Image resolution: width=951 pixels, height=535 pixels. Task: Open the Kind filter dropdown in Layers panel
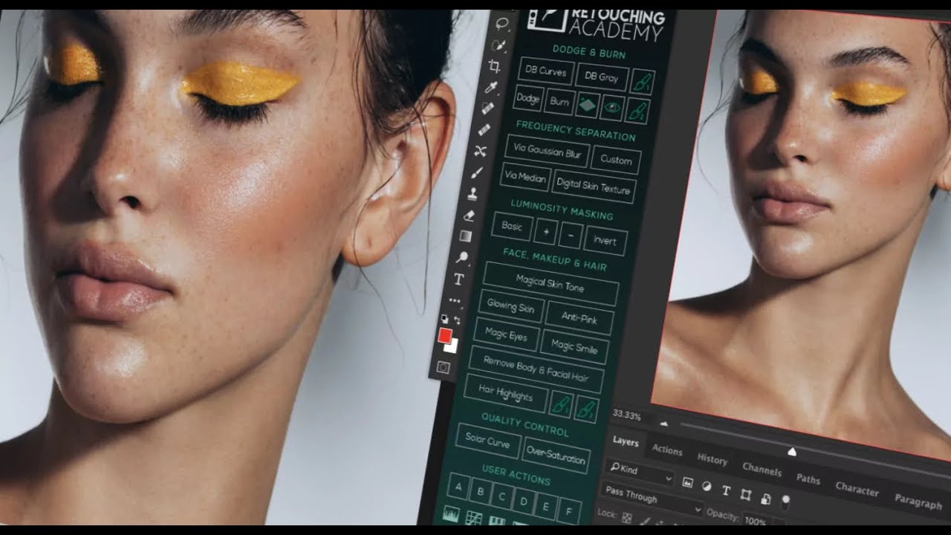click(x=669, y=479)
